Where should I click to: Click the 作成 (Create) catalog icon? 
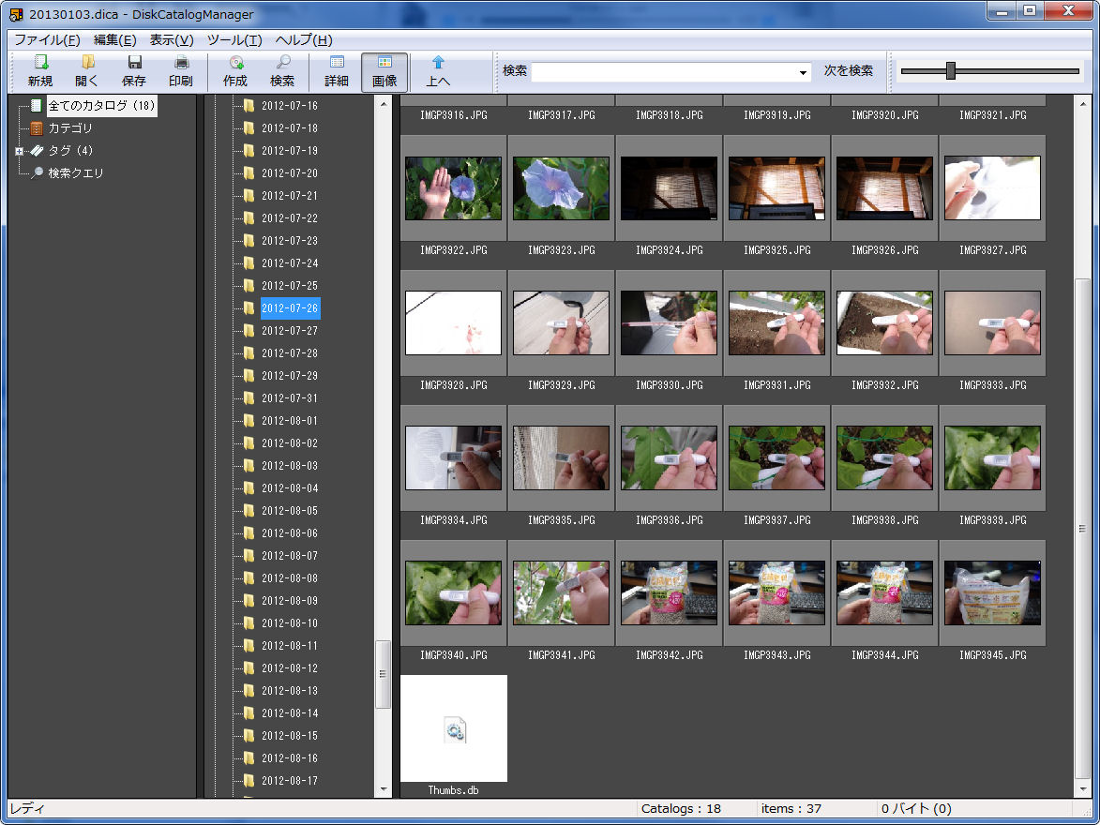point(235,63)
